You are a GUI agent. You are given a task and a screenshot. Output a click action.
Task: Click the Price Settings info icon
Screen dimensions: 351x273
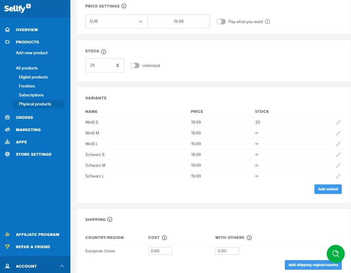124,6
